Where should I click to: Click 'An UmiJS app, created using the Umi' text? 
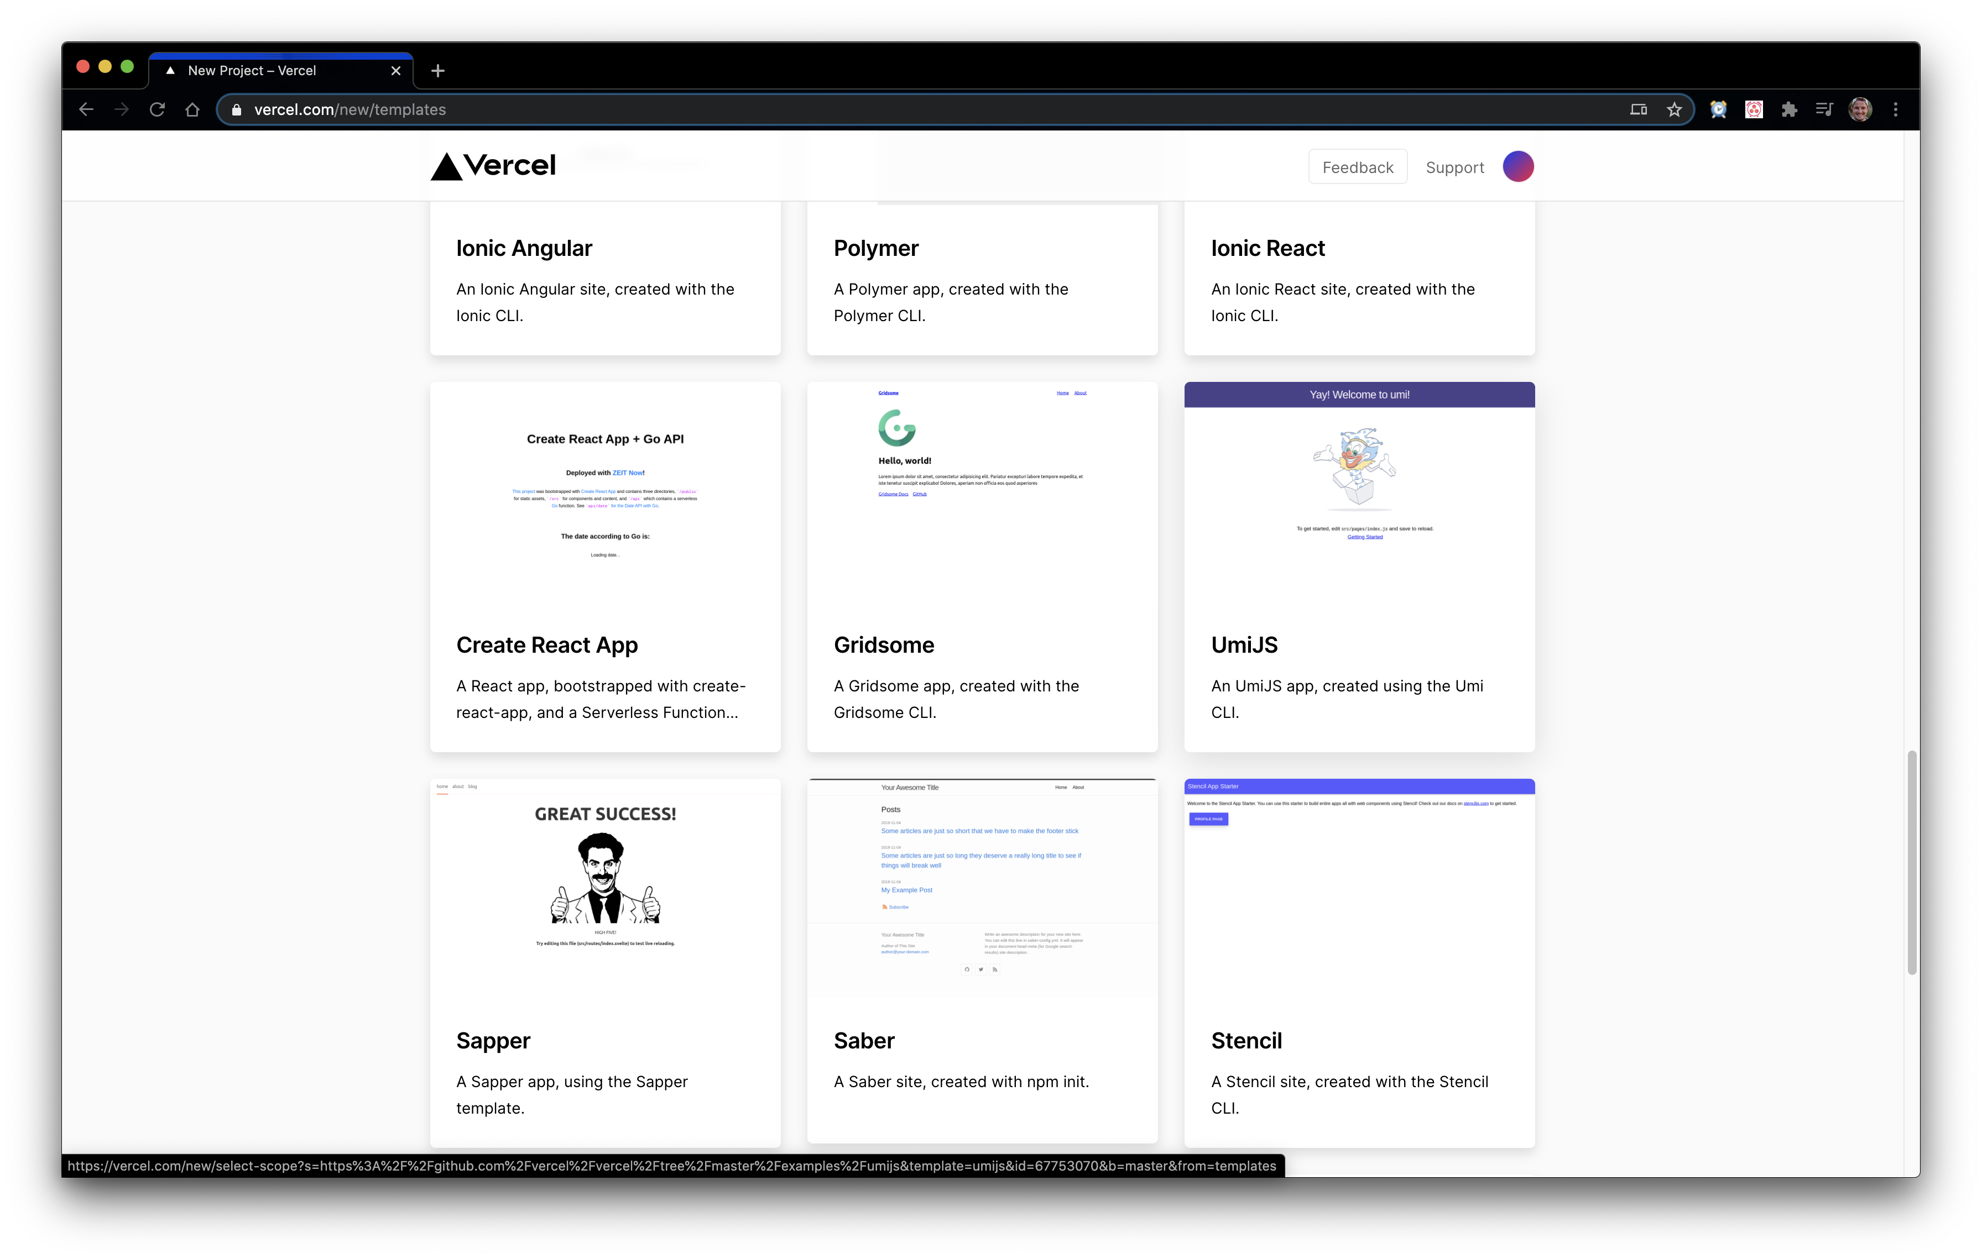pos(1347,686)
